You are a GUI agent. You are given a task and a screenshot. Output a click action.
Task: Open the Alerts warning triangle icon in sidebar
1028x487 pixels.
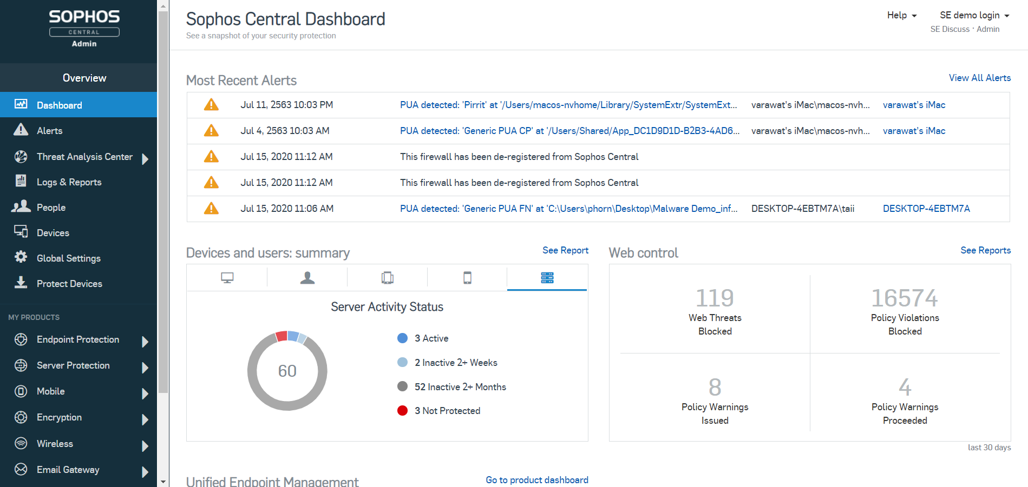(21, 130)
